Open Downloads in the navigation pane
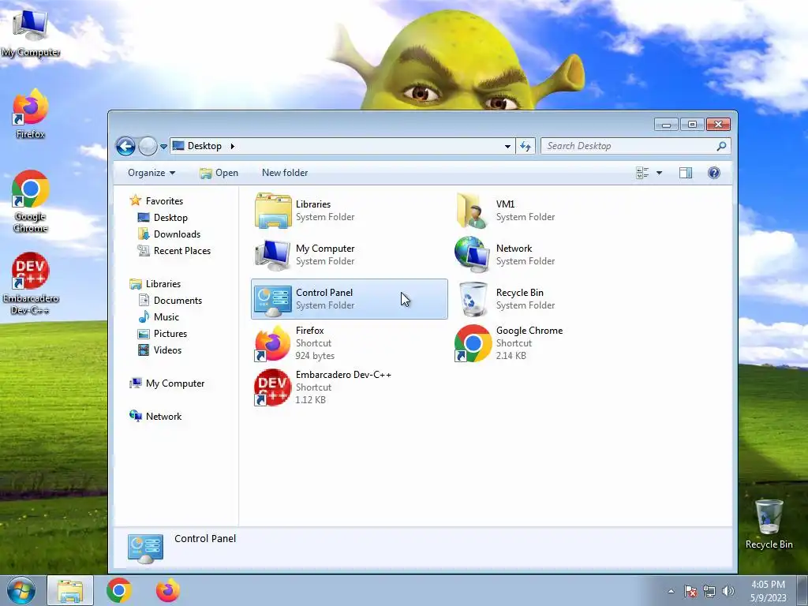This screenshot has height=606, width=808. click(x=169, y=234)
